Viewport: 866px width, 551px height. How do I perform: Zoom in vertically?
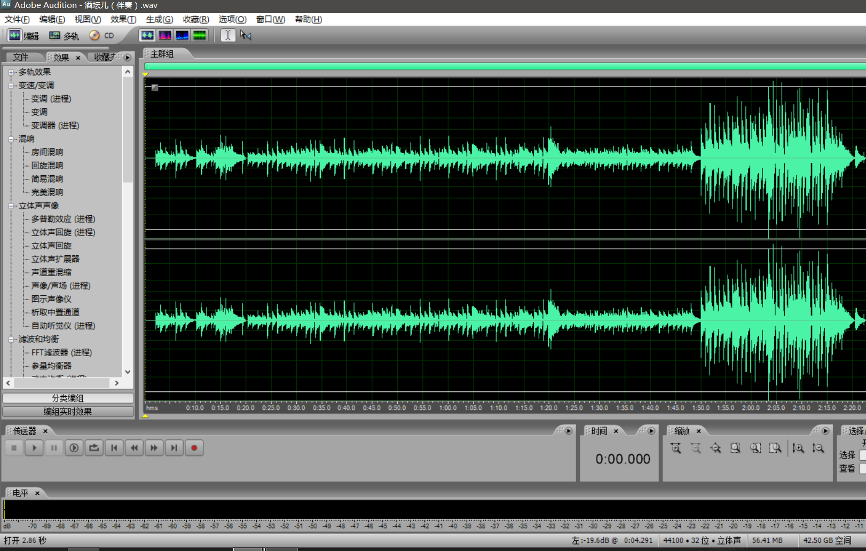click(x=798, y=448)
